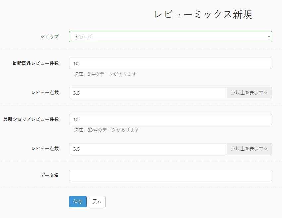Click the レビューミックス新規 page heading
Viewport: 282px width, 218px height.
click(x=203, y=14)
